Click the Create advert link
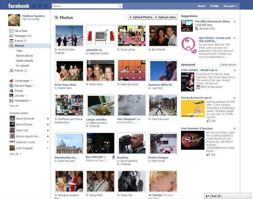This screenshot has width=253, height=199. coord(228,65)
